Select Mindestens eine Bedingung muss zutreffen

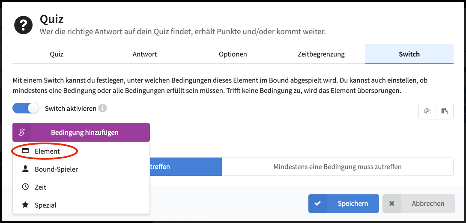pyautogui.click(x=337, y=167)
